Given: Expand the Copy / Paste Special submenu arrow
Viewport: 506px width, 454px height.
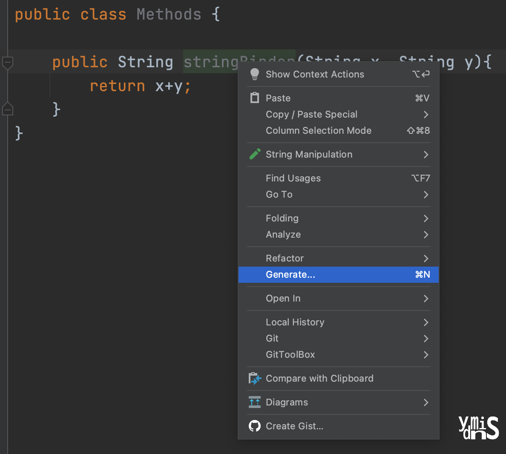Looking at the screenshot, I should [426, 115].
